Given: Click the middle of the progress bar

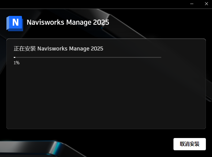Looking at the screenshot, I should (87, 57).
